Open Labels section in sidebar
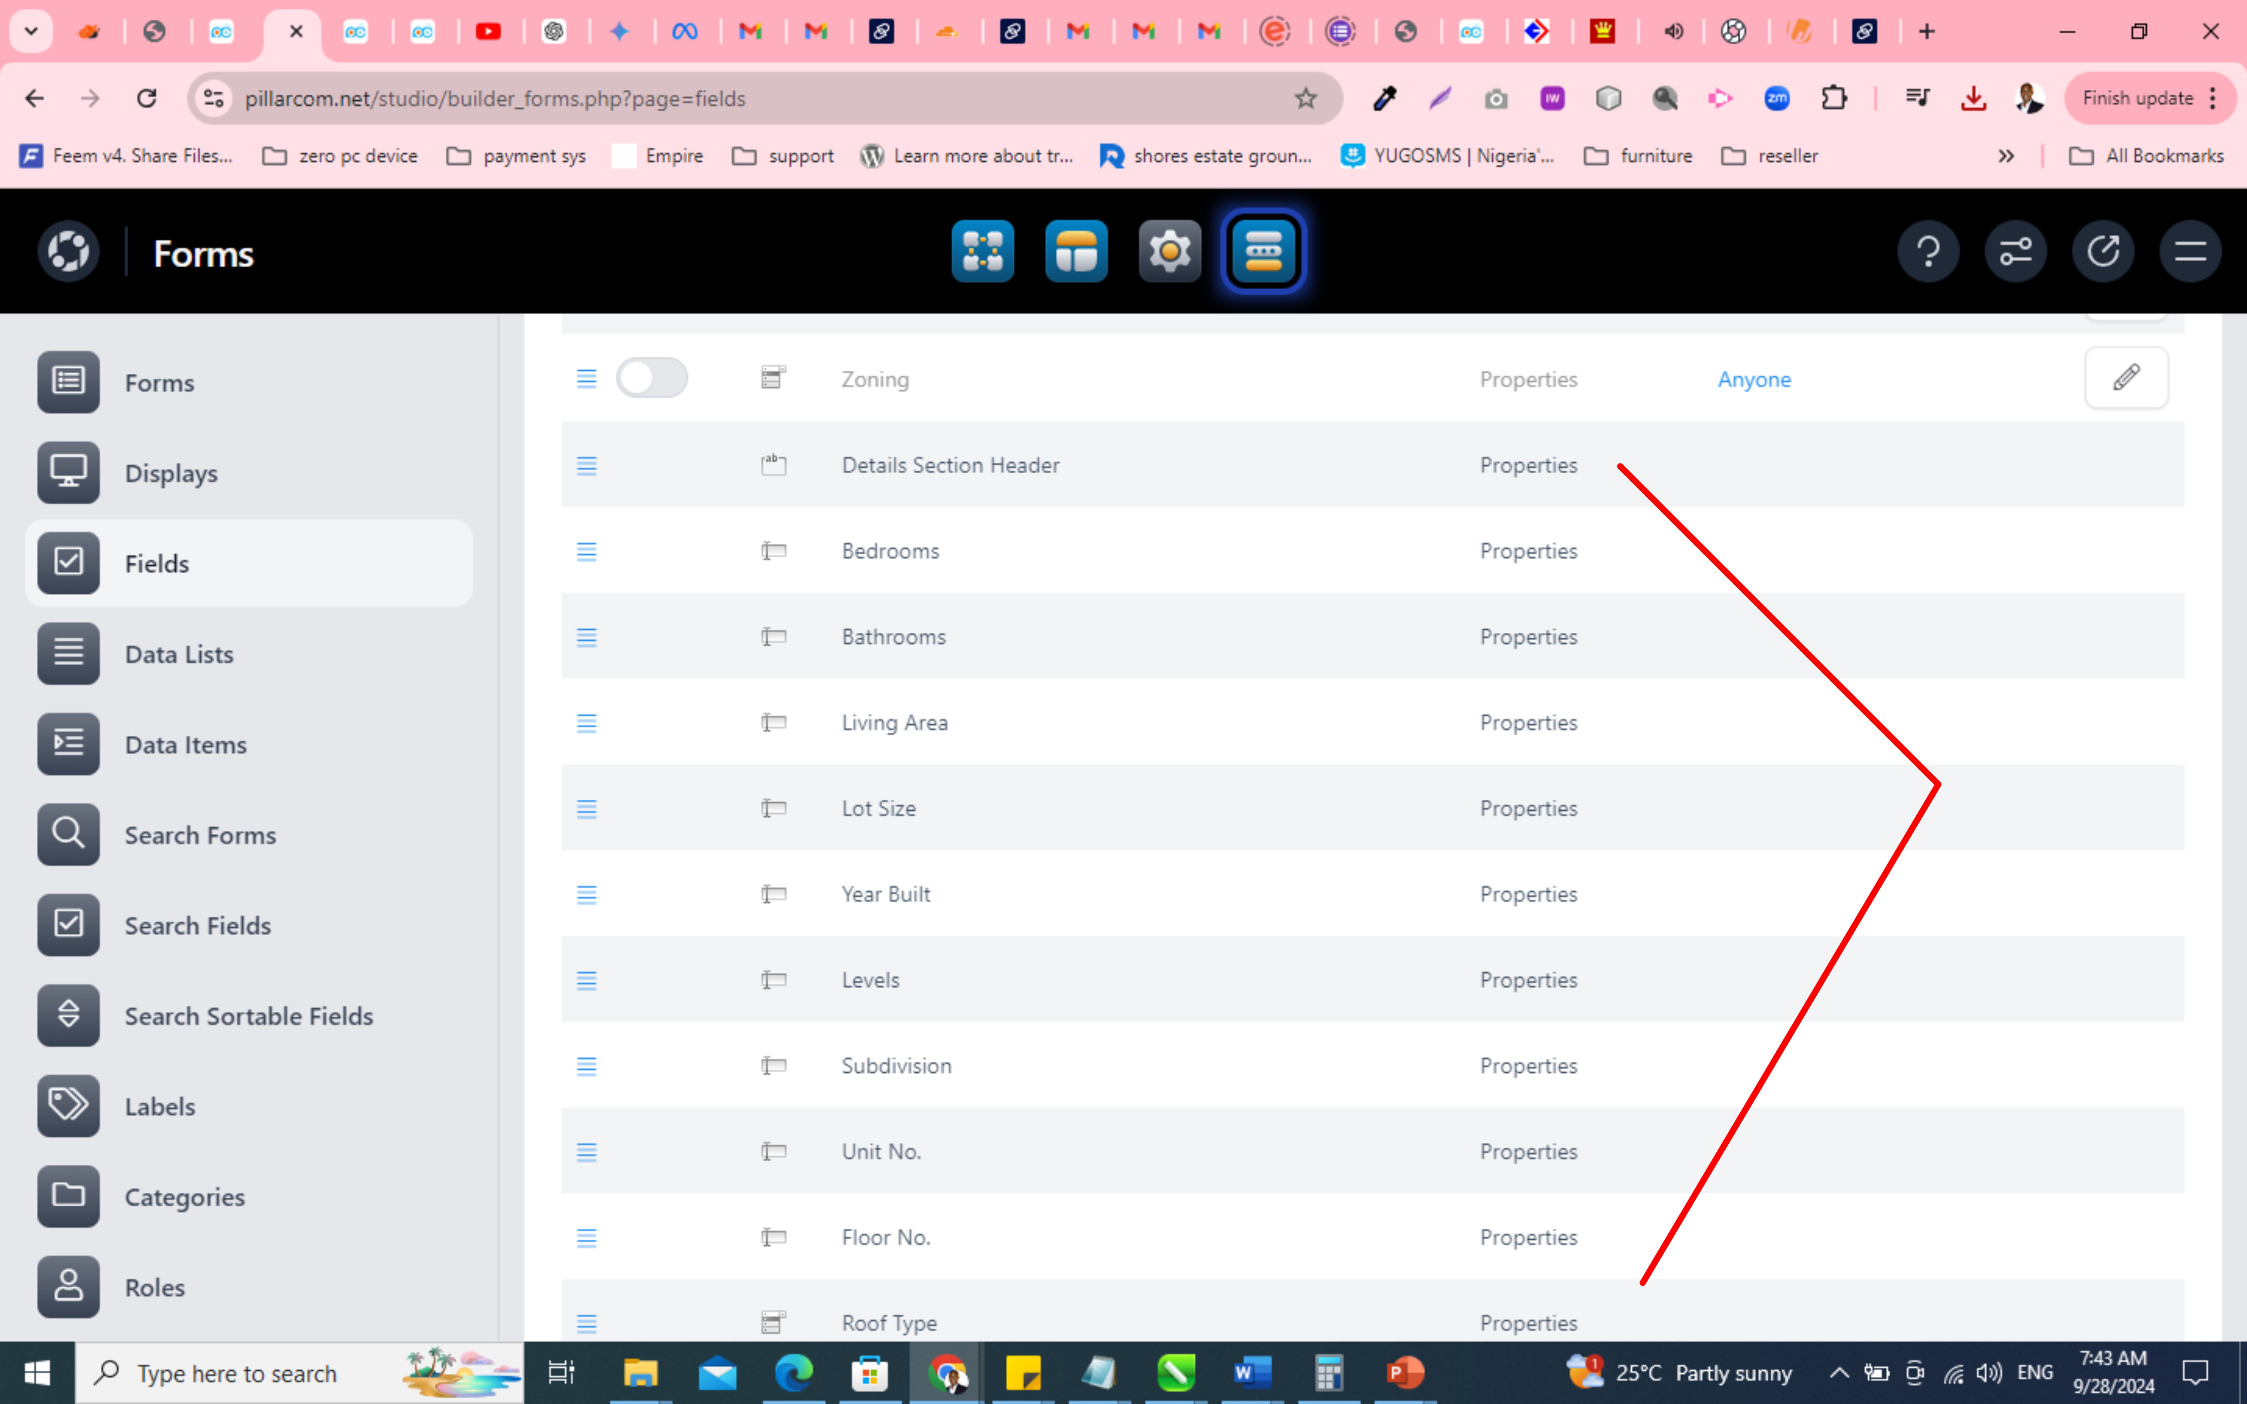Screen dimensions: 2247x1404 [x=160, y=1106]
